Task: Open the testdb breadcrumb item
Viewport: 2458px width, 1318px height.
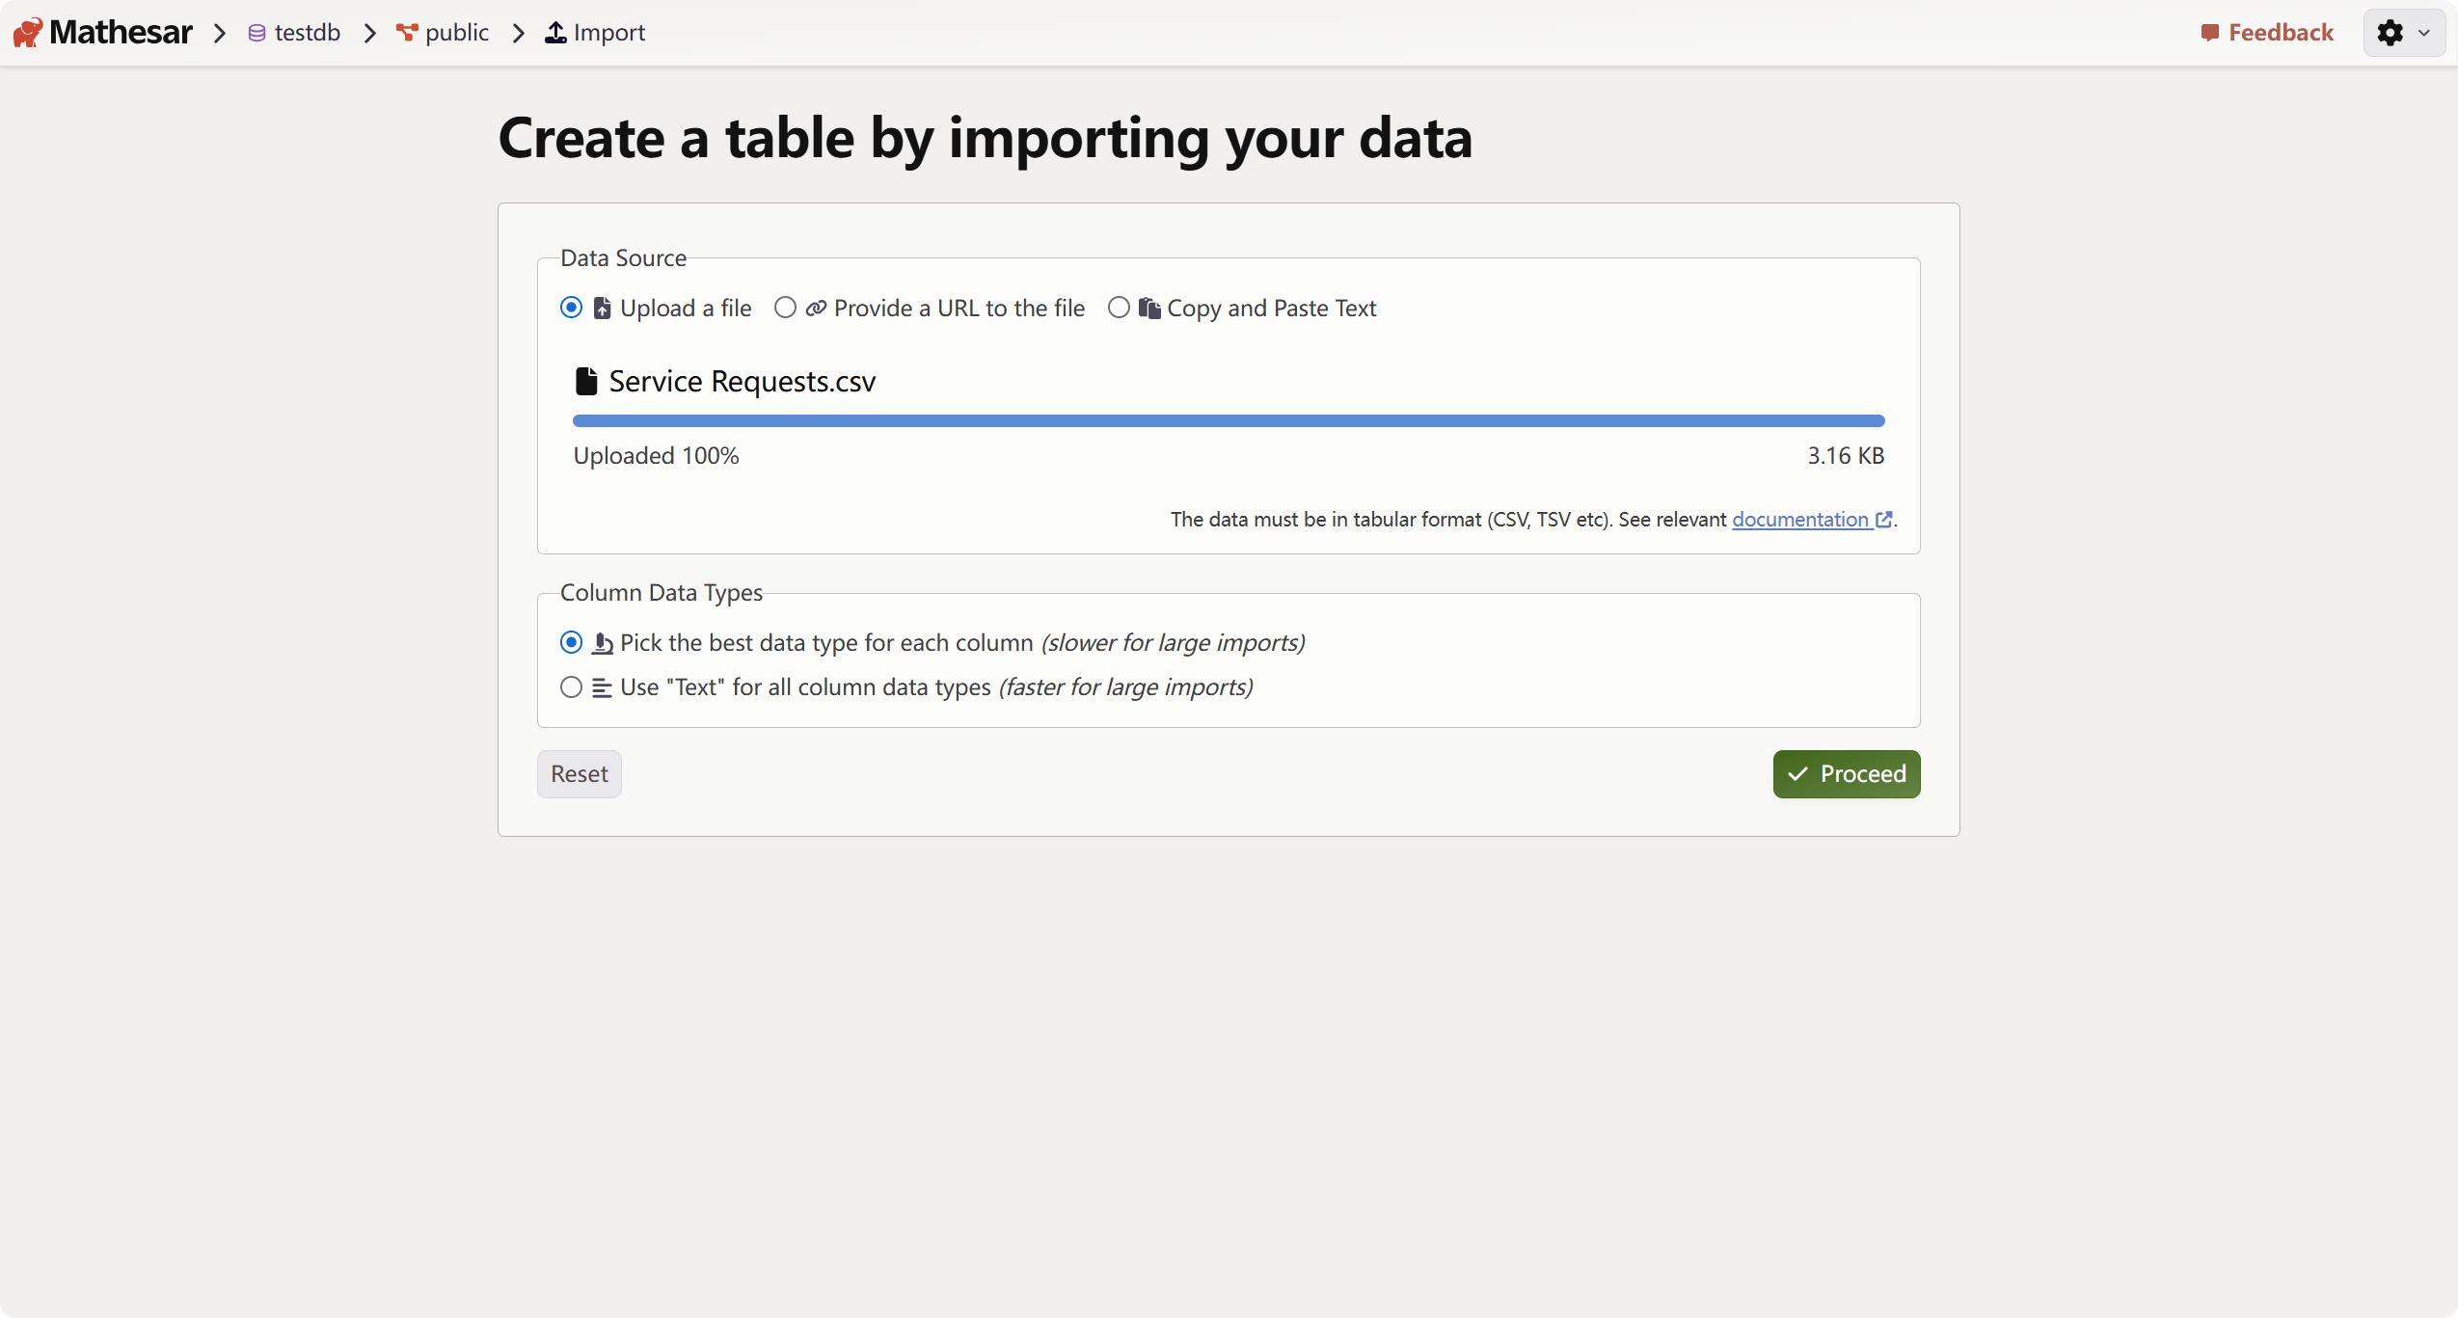Action: [307, 33]
